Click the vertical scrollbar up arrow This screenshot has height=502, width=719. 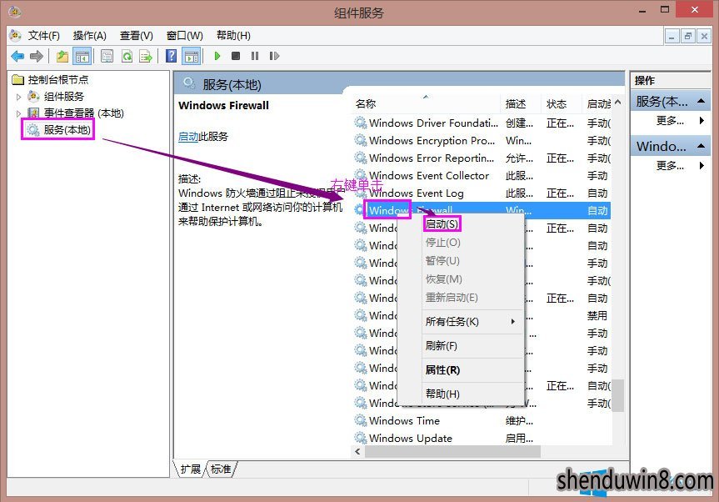[617, 102]
